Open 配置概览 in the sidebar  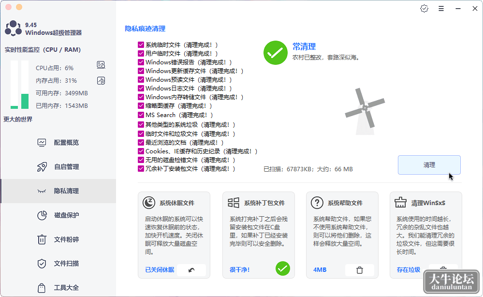[x=59, y=143]
